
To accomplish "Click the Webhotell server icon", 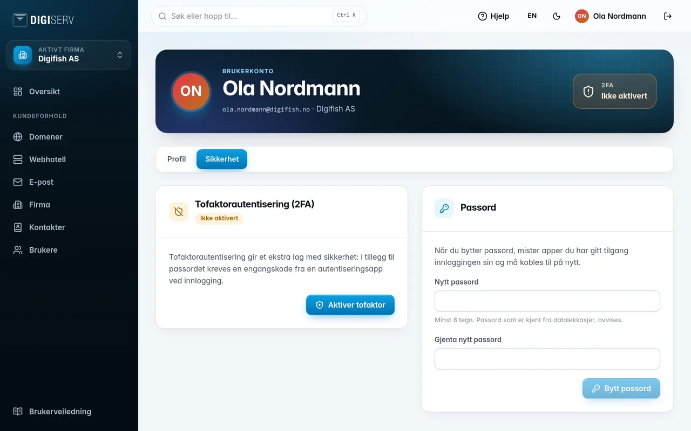I will (18, 159).
